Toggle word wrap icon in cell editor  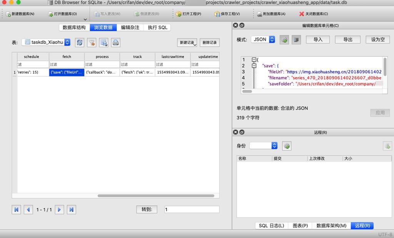click(x=296, y=40)
